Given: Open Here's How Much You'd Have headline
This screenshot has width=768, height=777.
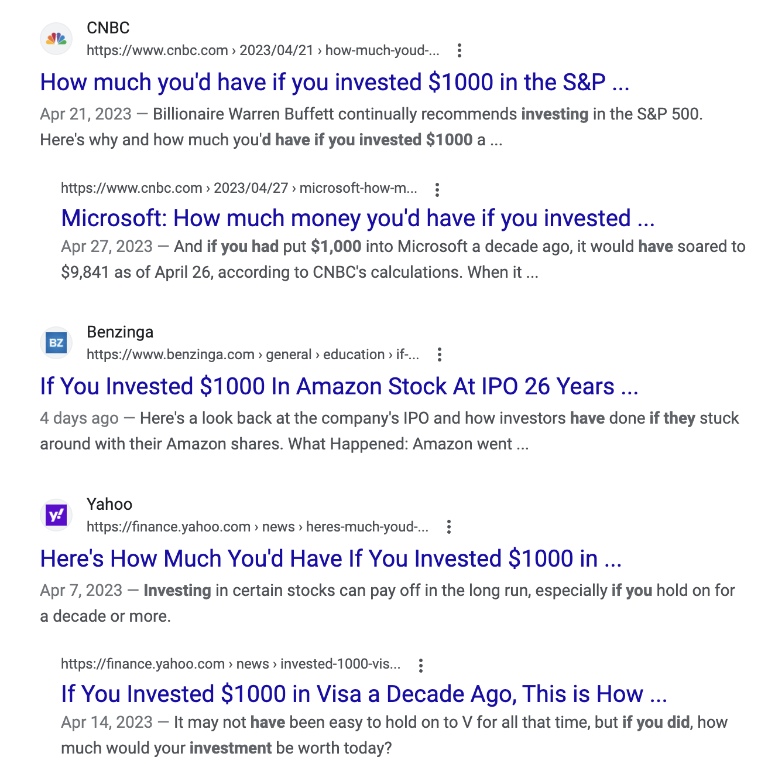Looking at the screenshot, I should point(331,559).
